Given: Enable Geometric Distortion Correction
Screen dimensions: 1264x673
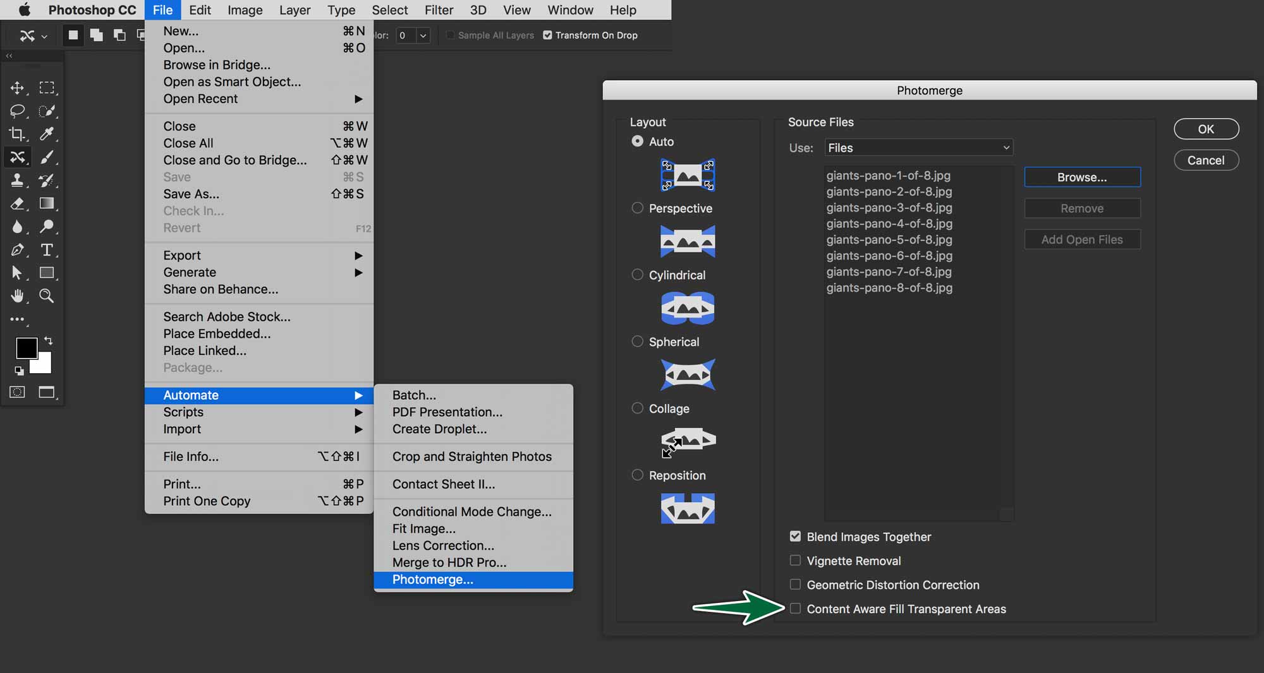Looking at the screenshot, I should [x=795, y=585].
